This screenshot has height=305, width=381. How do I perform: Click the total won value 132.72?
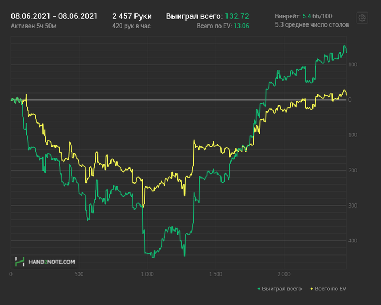pyautogui.click(x=237, y=16)
